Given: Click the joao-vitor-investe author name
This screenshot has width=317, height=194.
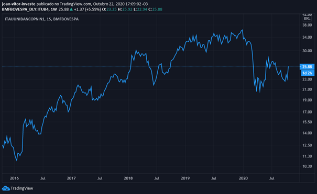Looking at the screenshot, I should coord(18,4).
